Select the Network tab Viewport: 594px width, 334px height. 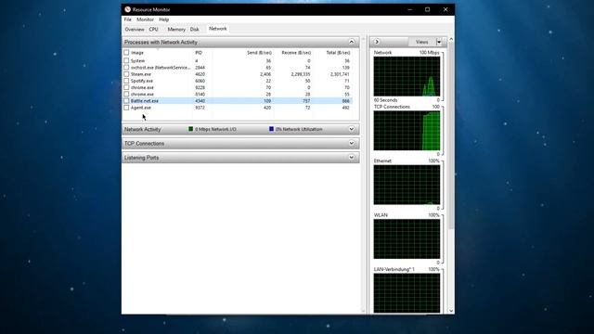(218, 29)
